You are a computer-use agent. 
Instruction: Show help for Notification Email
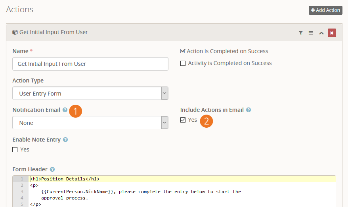65,110
